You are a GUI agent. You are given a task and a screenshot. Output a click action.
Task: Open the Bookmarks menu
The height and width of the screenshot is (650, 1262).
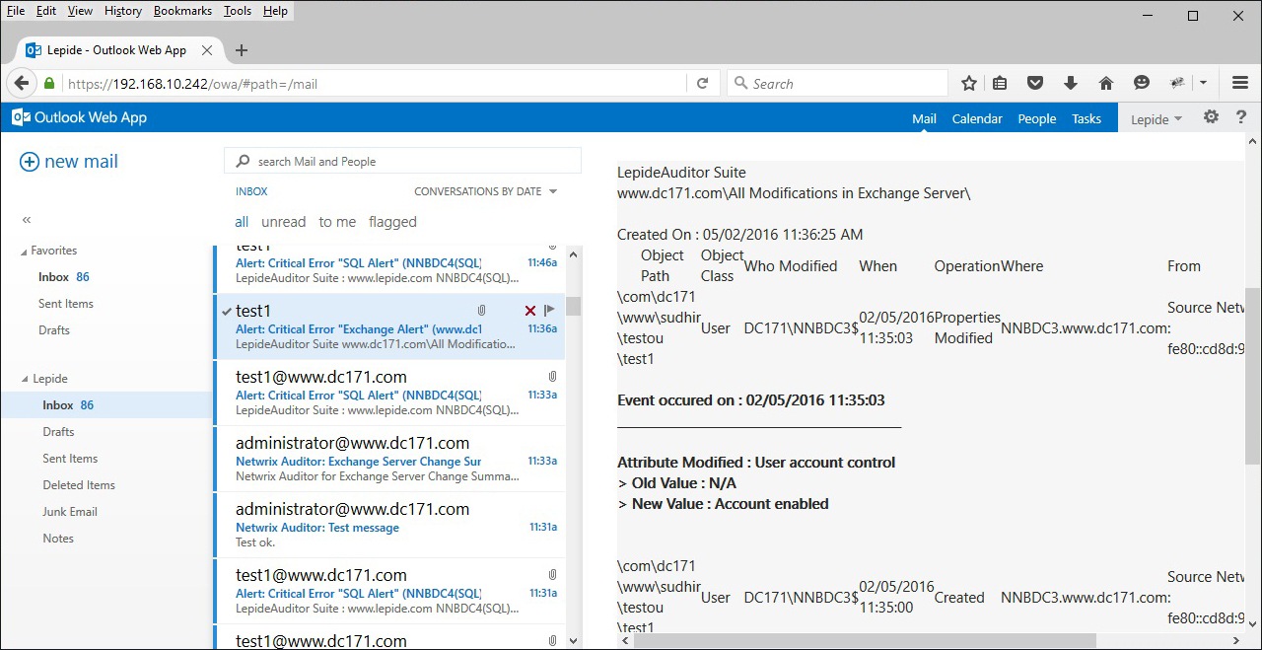182,10
